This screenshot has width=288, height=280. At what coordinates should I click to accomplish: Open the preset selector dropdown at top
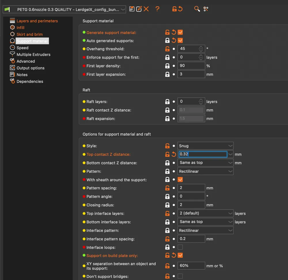[x=64, y=9]
